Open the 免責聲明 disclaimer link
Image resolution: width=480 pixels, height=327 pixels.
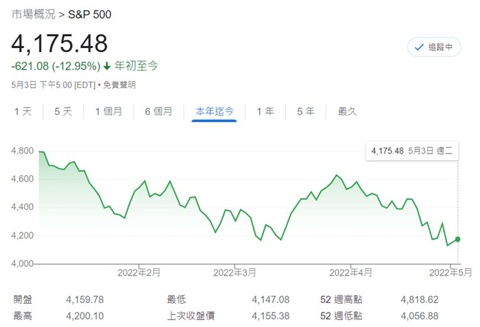119,85
